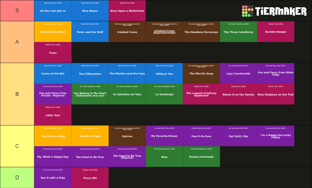Click the Baía card

[x=164, y=157]
